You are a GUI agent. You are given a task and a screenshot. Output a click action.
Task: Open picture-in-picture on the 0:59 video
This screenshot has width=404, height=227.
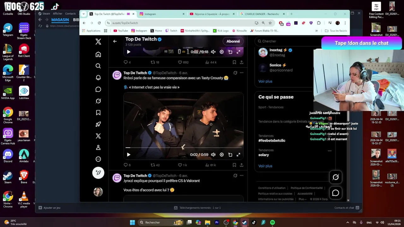click(230, 155)
